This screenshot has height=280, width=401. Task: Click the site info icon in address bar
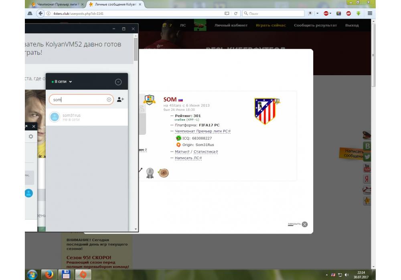pos(49,14)
